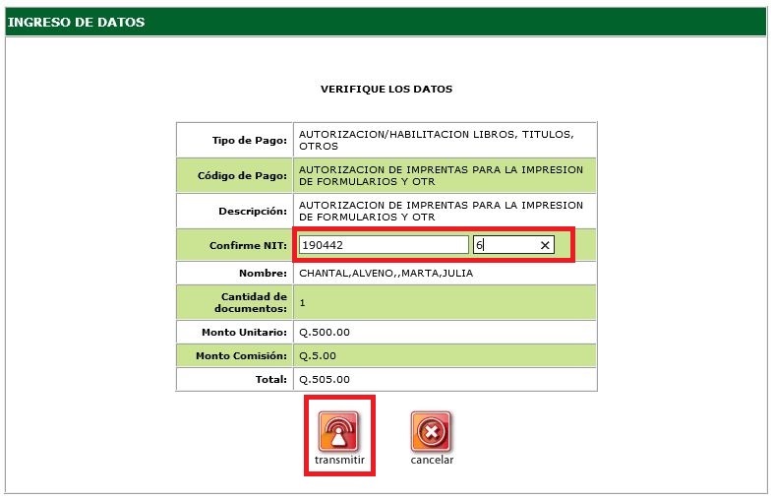The width and height of the screenshot is (773, 500).
Task: Click the Cantidad de documentos value 1
Action: 302,303
